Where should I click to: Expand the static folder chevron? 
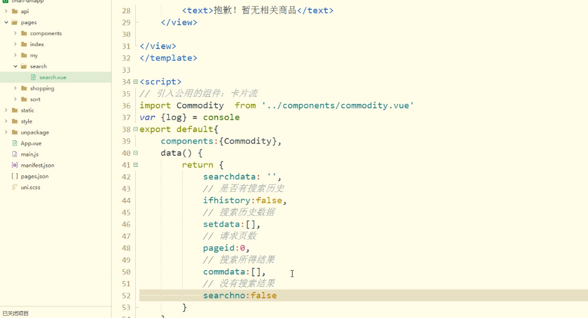pos(6,110)
